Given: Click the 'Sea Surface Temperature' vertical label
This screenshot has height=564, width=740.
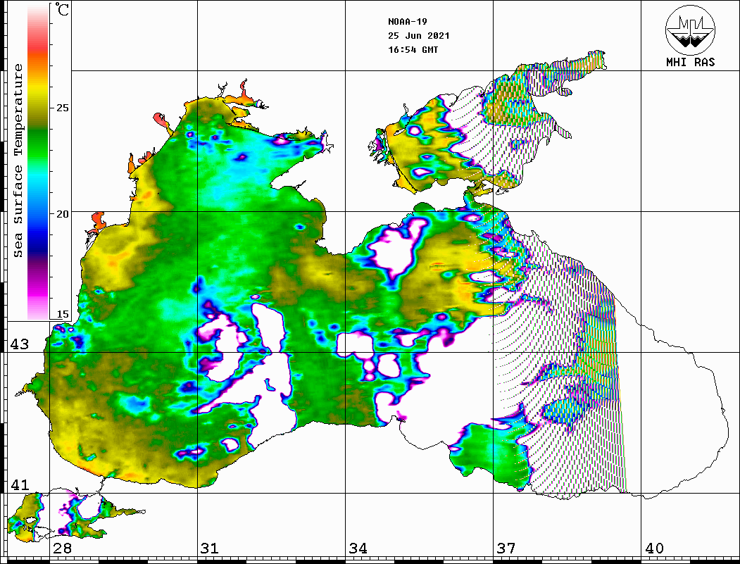Looking at the screenshot, I should pyautogui.click(x=18, y=161).
